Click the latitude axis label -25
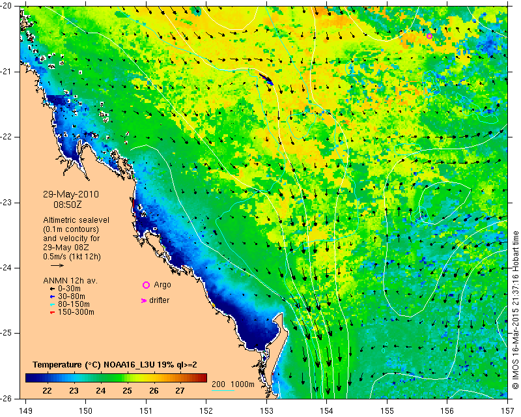521x417 pixels. click(x=6, y=333)
